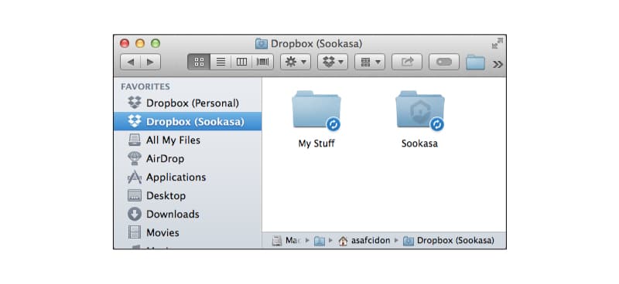Click the green zoom window button

point(156,43)
